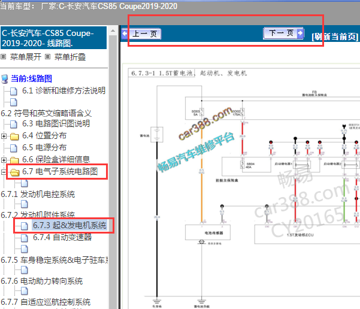Expand the 6.4 位置分布 plus box
The height and width of the screenshot is (309, 360).
4,136
